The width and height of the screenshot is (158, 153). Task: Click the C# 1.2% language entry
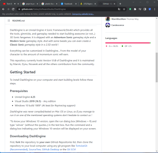pos(126,46)
